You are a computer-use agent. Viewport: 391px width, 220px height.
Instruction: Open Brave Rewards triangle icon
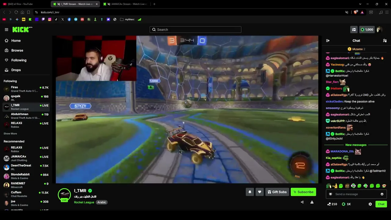362,12
